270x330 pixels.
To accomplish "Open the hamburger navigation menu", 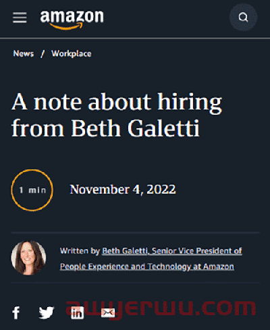I will pyautogui.click(x=20, y=18).
